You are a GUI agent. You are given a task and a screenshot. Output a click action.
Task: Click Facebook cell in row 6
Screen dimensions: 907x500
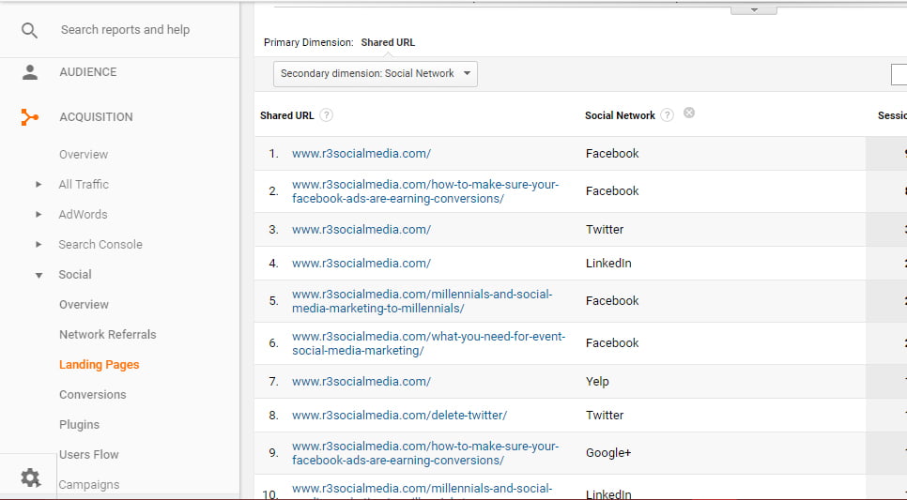click(x=612, y=342)
